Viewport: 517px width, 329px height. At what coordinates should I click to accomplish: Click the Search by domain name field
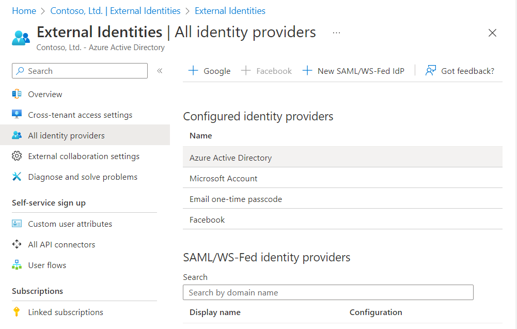tap(328, 292)
